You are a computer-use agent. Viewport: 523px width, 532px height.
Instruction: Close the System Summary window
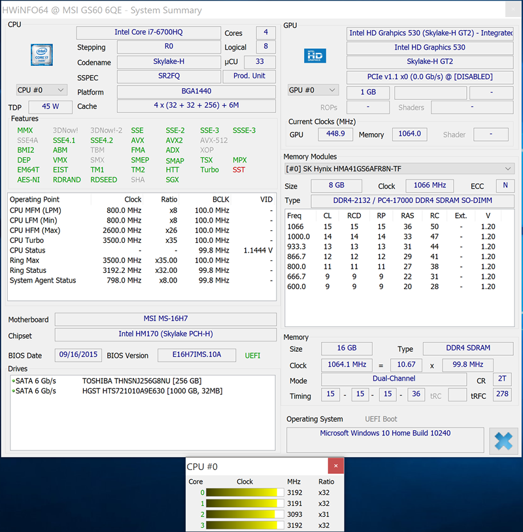pyautogui.click(x=513, y=10)
